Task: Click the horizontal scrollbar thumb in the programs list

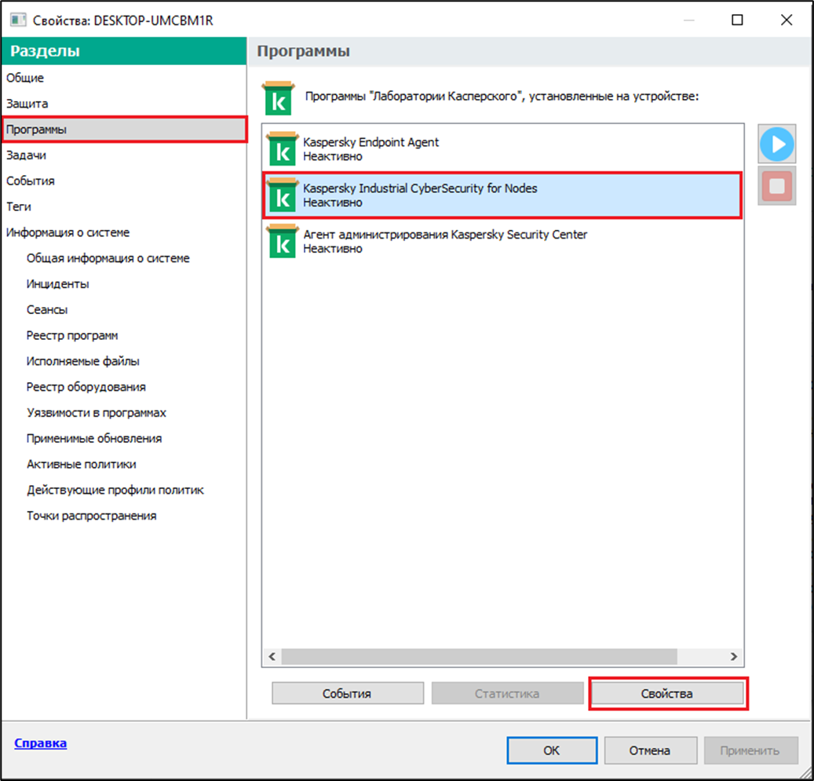Action: point(478,656)
